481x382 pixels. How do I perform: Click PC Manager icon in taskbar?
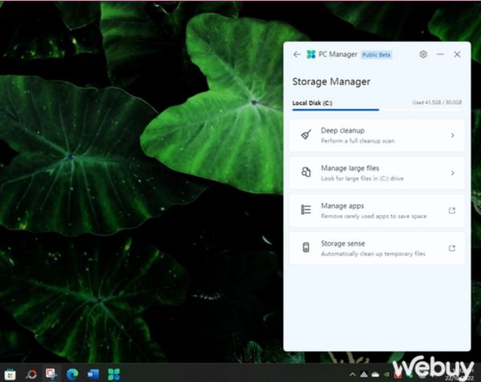[x=114, y=374]
